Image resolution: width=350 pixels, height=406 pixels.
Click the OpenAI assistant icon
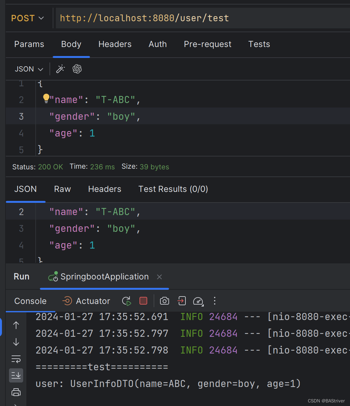click(77, 69)
